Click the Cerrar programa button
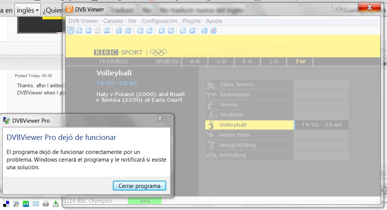This screenshot has height=210, width=387. [x=140, y=186]
